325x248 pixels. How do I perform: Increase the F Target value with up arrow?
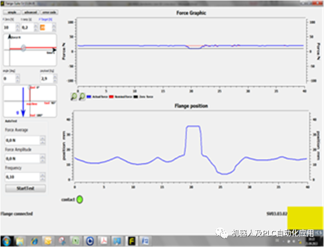coord(54,26)
